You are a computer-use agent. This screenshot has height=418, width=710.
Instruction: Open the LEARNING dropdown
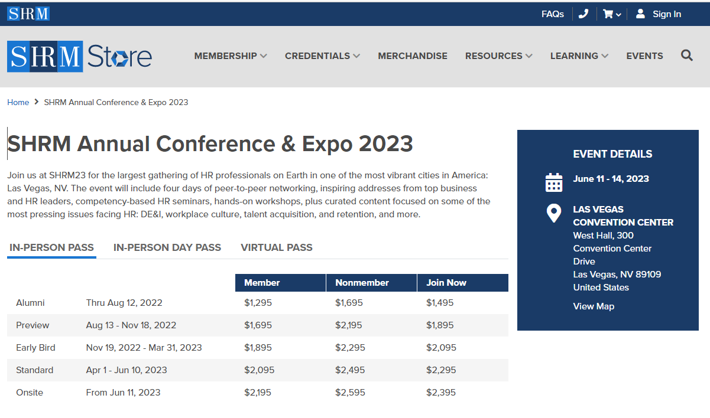coord(579,55)
